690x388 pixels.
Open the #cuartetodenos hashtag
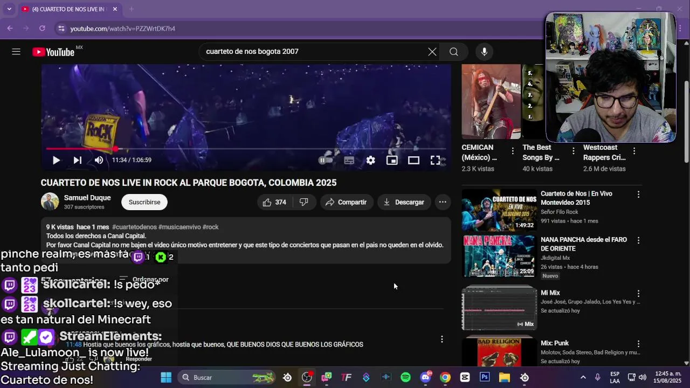pyautogui.click(x=134, y=227)
